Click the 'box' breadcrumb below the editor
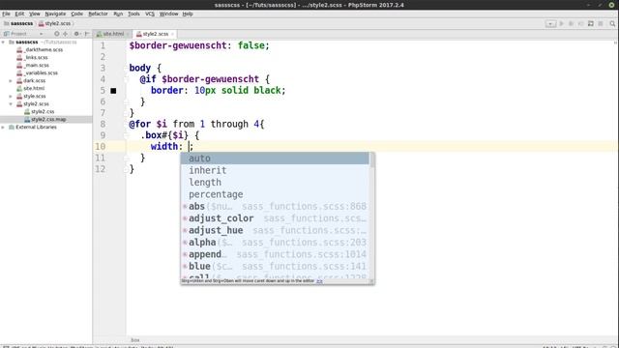Screen dimensions: 619x348 (x=135, y=340)
